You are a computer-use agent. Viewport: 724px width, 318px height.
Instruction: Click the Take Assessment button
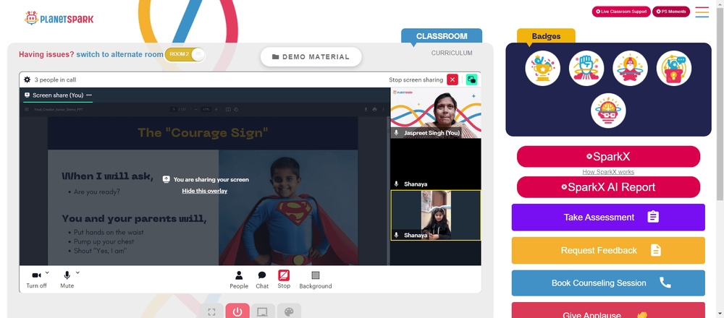pyautogui.click(x=608, y=217)
